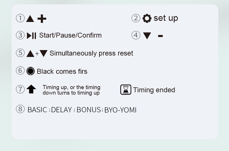The height and width of the screenshot is (151, 229).
Task: Click the up triangle next to number 1
Action: click(30, 19)
